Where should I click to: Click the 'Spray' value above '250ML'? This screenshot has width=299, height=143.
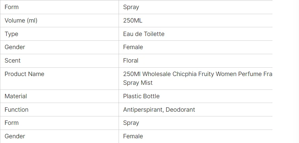(131, 7)
